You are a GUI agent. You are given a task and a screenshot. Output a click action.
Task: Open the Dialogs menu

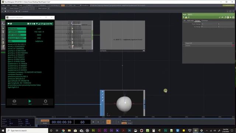click(14, 6)
